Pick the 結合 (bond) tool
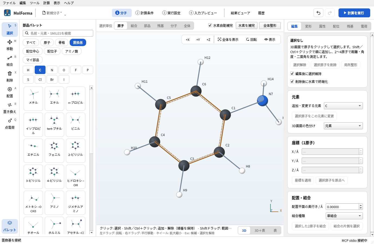Screen dimensions: 374x244 click(x=10, y=61)
